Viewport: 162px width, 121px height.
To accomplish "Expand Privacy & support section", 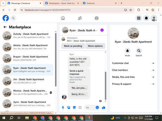I will coord(133,84).
